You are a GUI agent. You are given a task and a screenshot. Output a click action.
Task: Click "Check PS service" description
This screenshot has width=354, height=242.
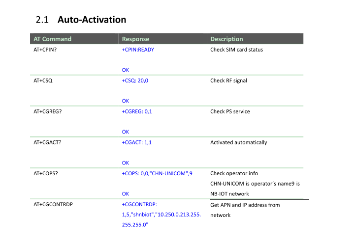(230, 111)
